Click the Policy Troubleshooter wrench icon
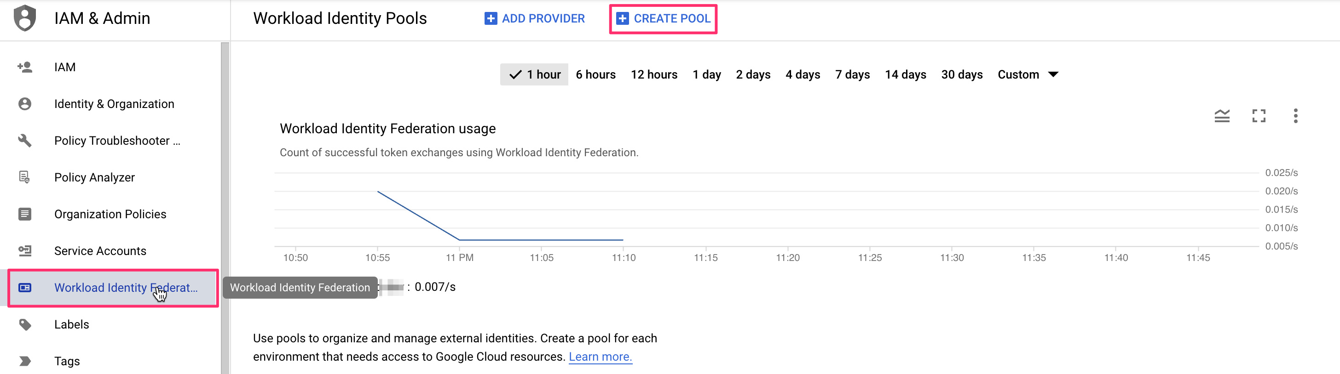Screen dimensions: 1340x374 tap(24, 140)
